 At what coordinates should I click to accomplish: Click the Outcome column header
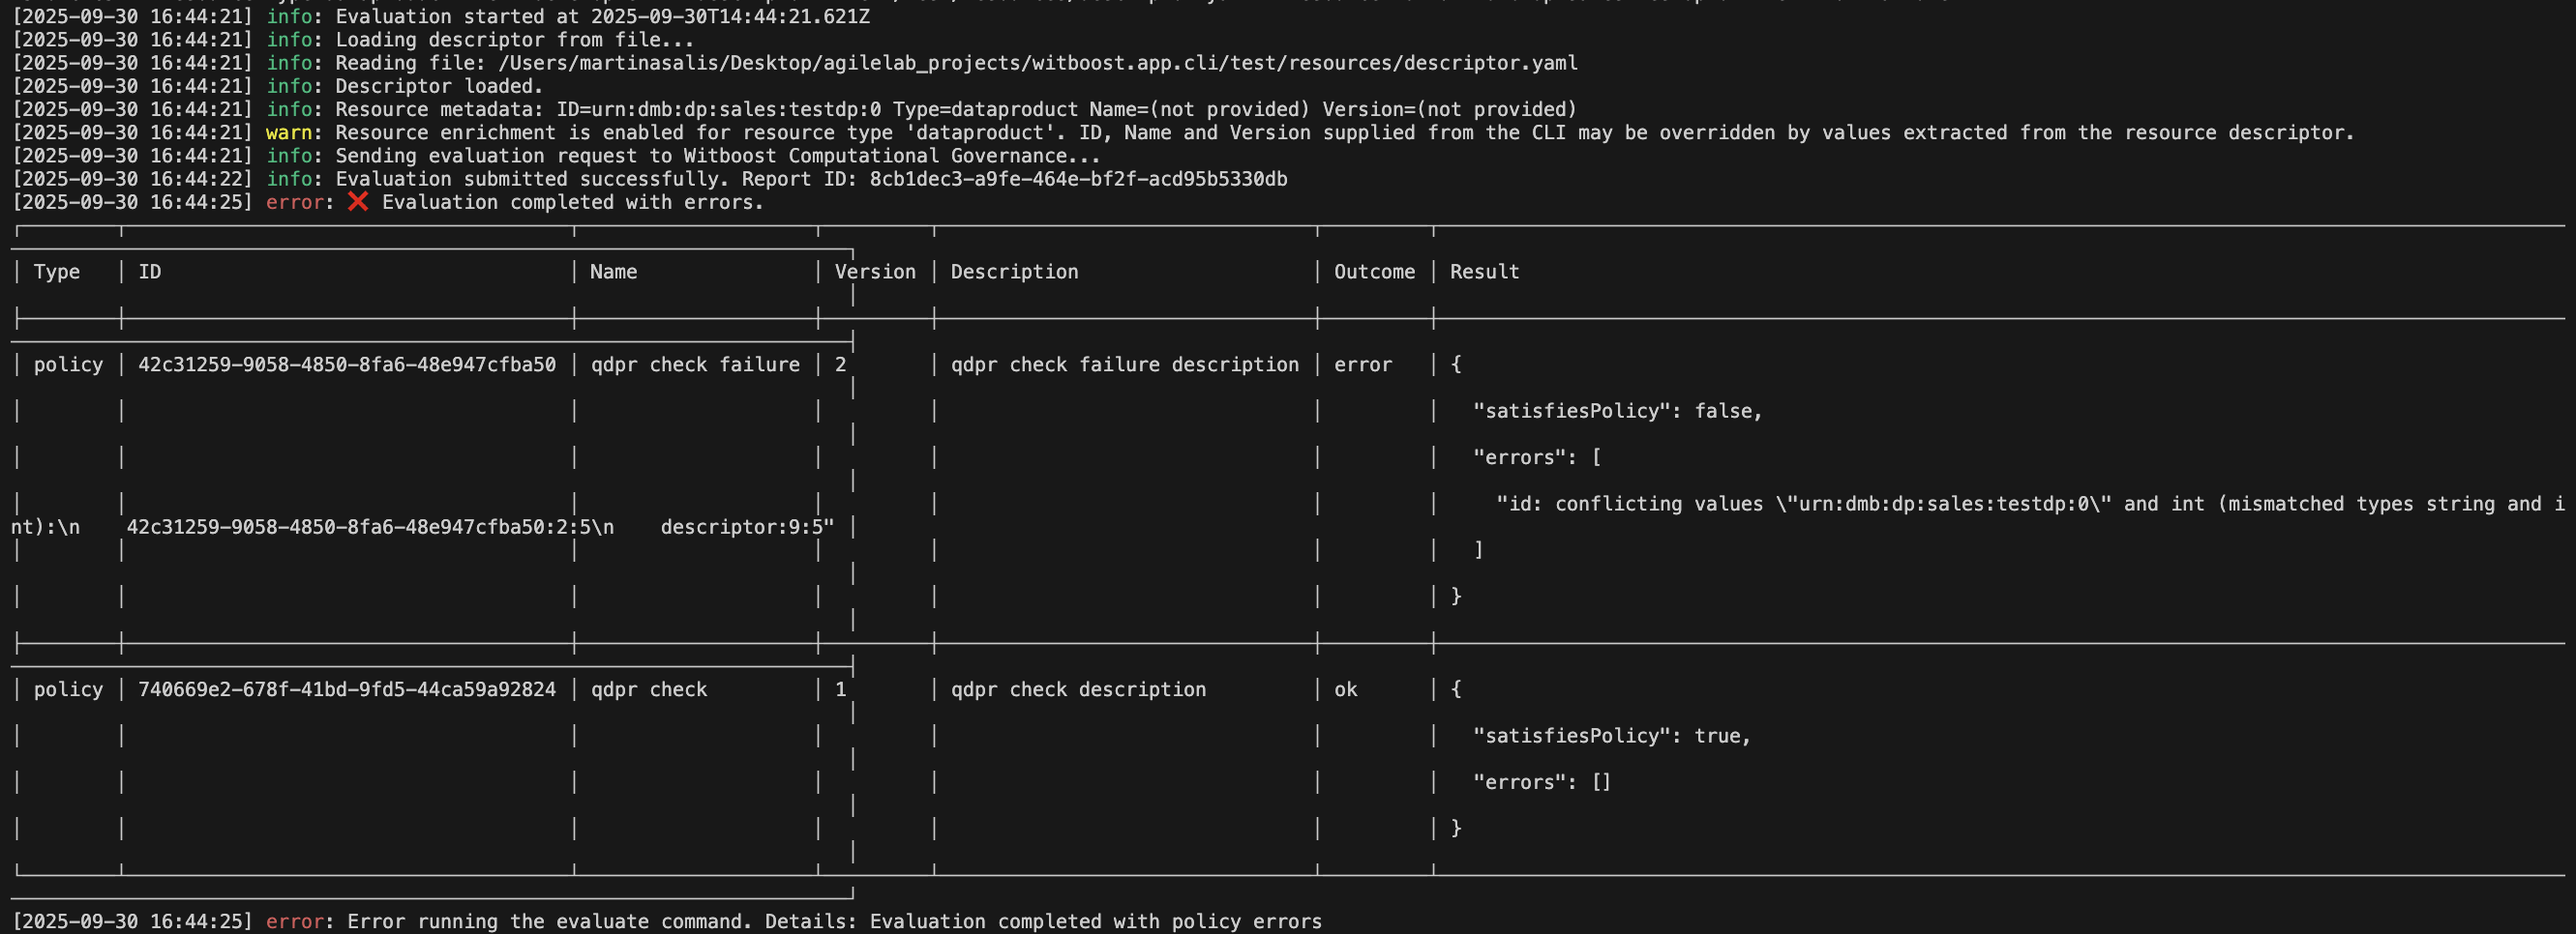[1374, 272]
